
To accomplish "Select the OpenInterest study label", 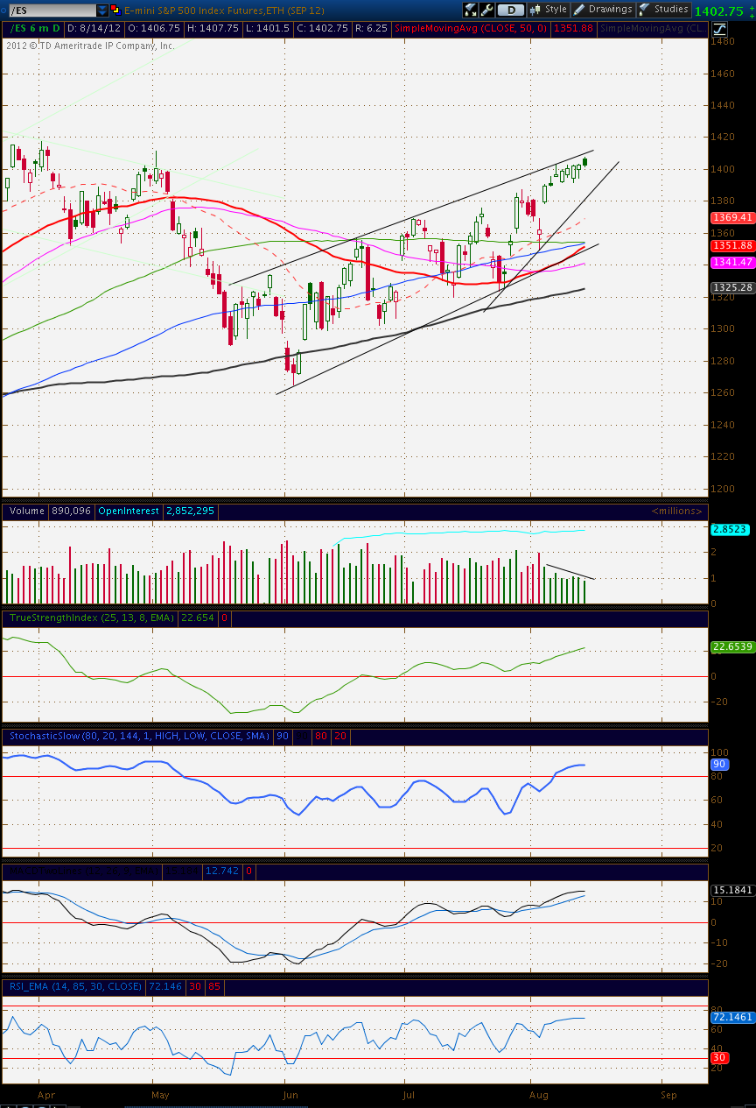I will coord(129,511).
